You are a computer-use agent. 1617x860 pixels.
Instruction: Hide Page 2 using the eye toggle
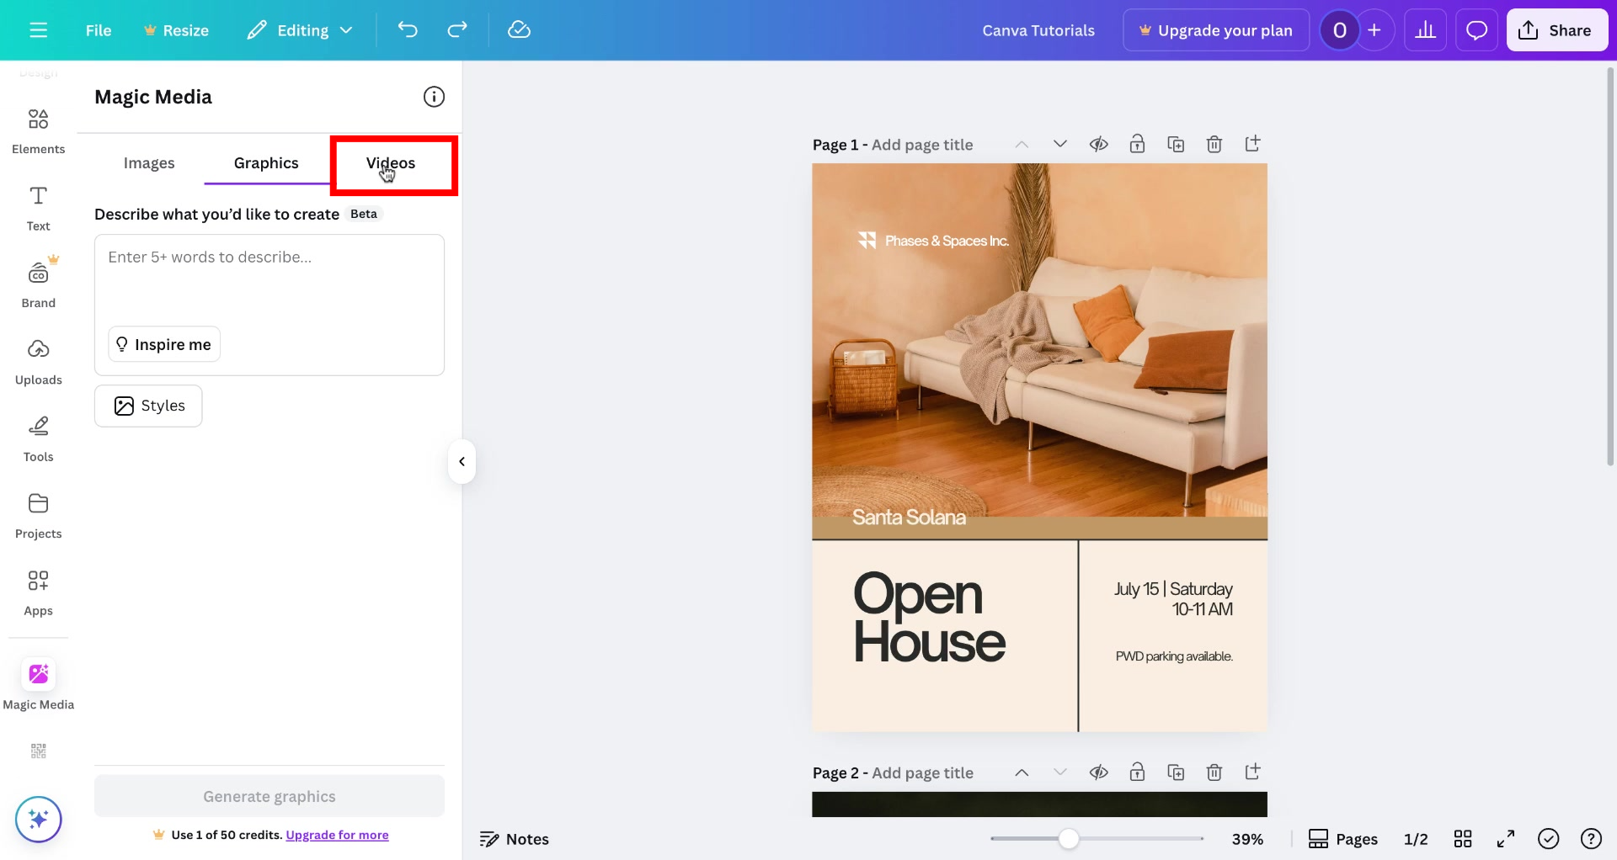tap(1100, 772)
